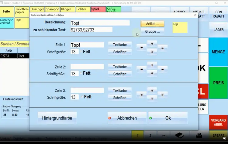
Task: Choose Schriftart for Zeile 3
Action: [120, 98]
